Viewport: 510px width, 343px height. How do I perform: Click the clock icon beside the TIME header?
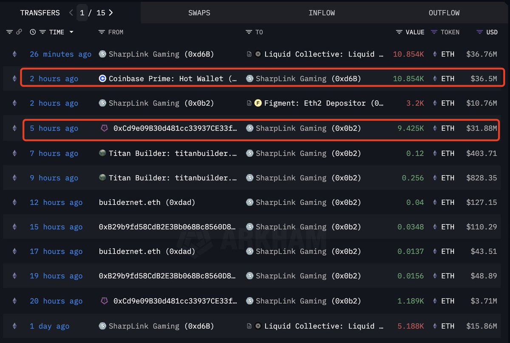(x=33, y=32)
